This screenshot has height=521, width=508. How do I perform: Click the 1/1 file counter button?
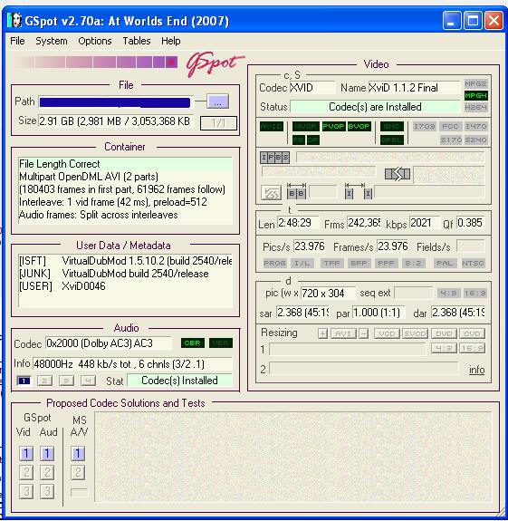[218, 123]
